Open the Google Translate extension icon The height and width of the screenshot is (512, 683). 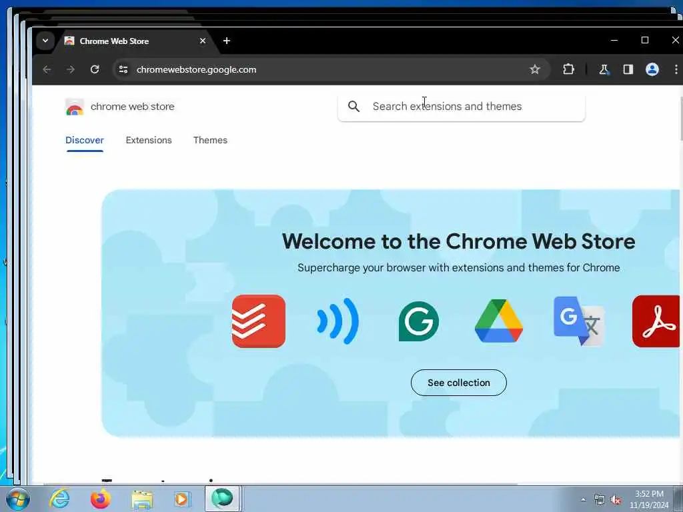(579, 321)
